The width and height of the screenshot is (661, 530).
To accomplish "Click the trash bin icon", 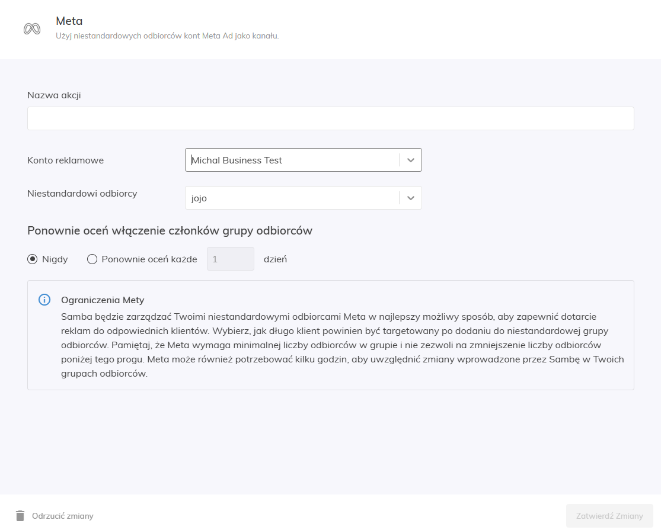I will tap(20, 516).
